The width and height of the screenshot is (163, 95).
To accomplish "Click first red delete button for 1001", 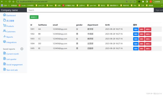I will (142, 29).
